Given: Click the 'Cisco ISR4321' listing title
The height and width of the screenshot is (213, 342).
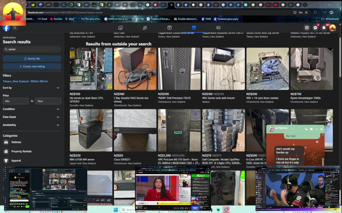Looking at the screenshot, I should pos(122,159).
